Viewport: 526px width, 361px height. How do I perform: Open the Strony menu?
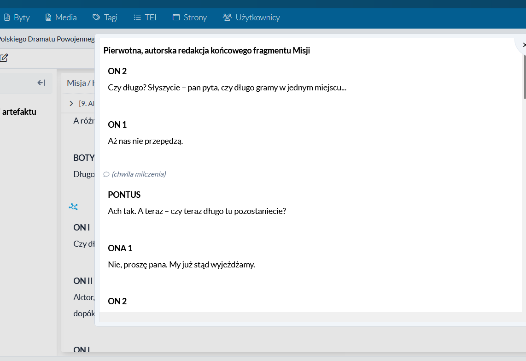[x=190, y=18]
